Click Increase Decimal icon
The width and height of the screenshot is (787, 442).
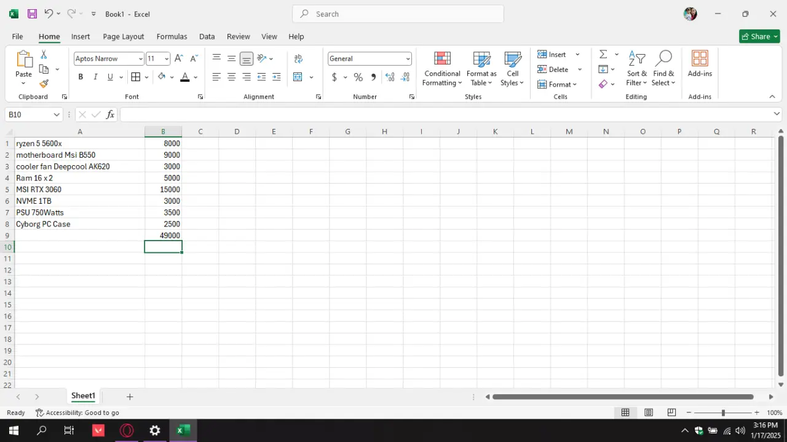click(x=390, y=77)
